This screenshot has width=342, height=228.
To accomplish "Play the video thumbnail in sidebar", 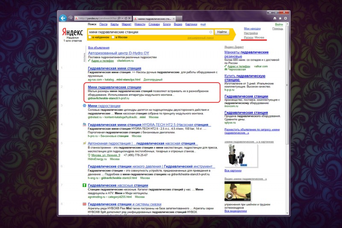I will tap(238, 191).
